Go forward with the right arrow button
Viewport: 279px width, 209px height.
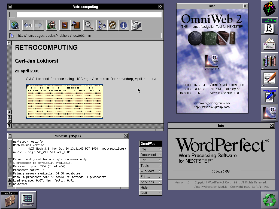pyautogui.click(x=38, y=25)
